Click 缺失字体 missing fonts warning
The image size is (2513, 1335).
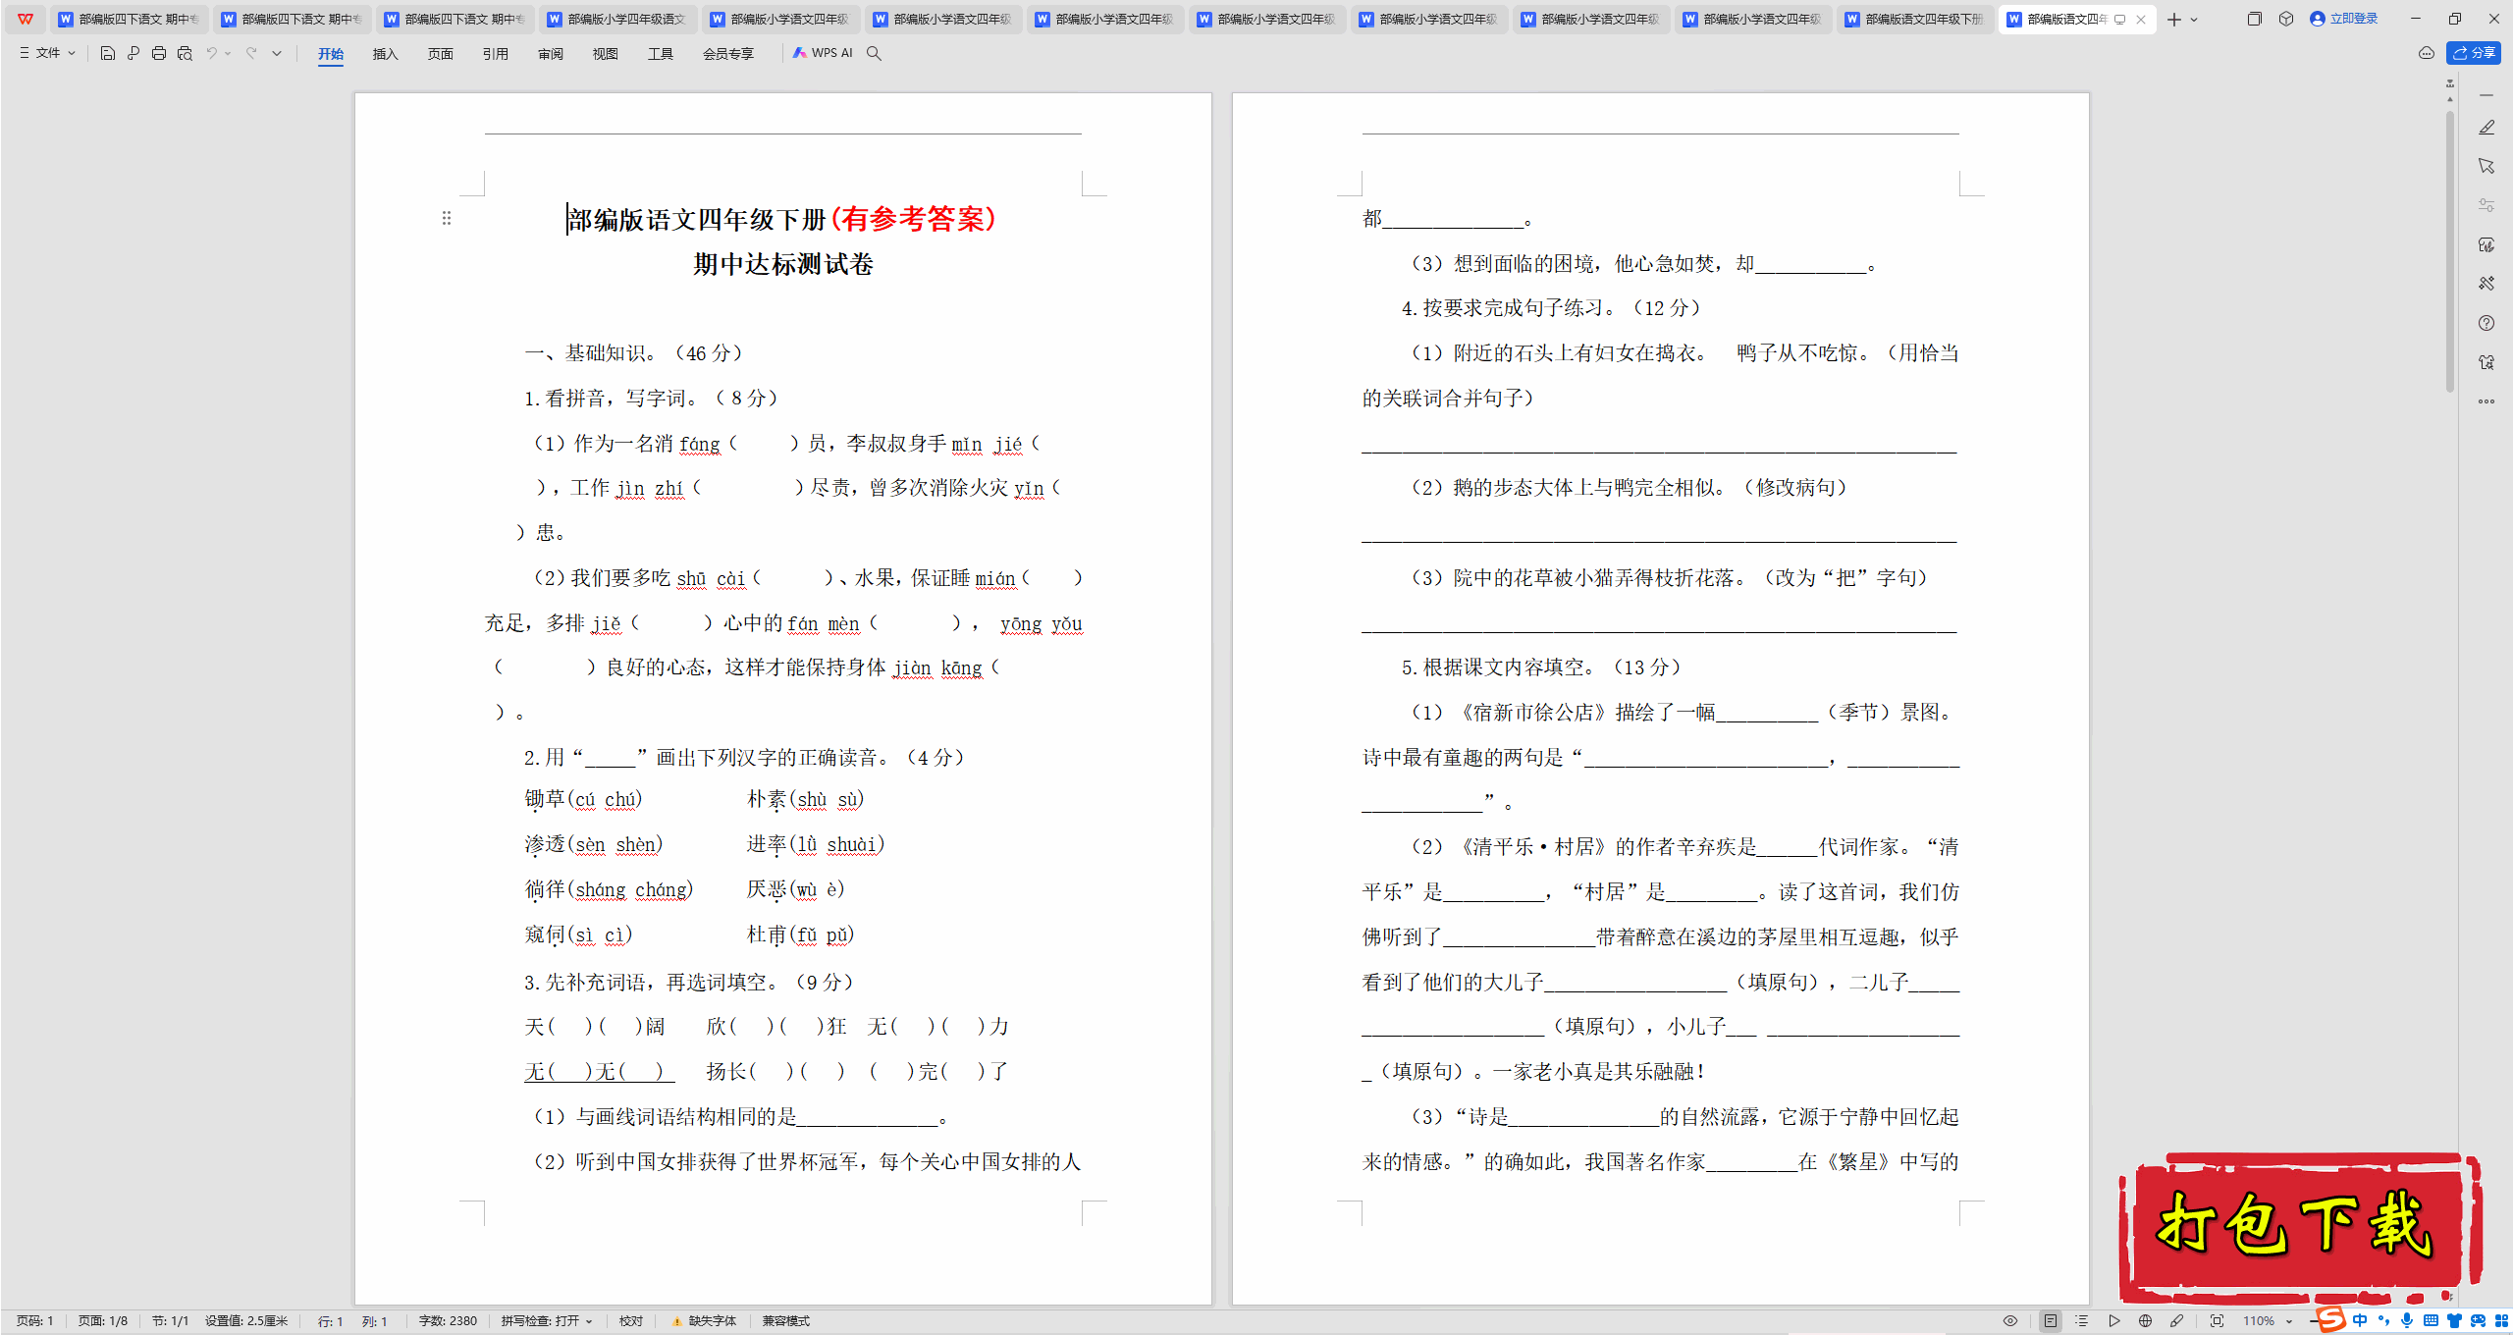click(x=704, y=1321)
